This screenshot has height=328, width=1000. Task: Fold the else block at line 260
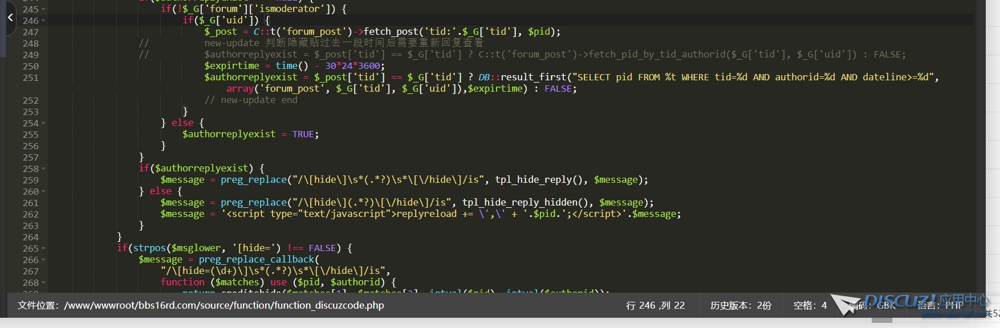[x=44, y=192]
